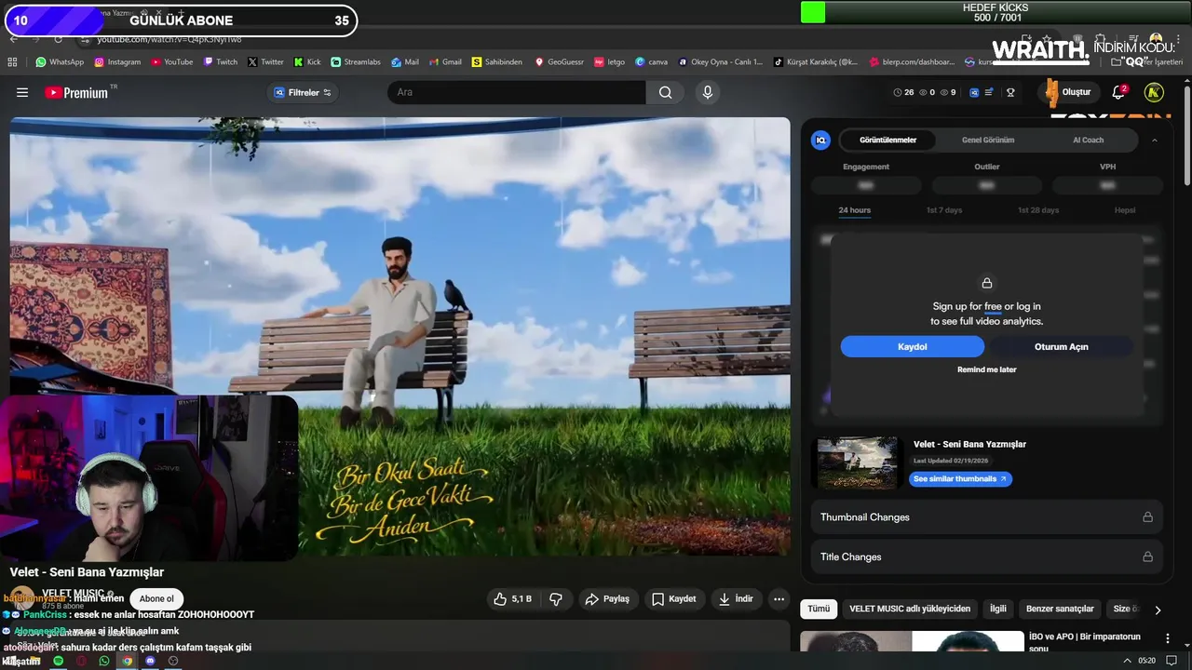Open three-dot menu for İBO ve APO video

click(1167, 638)
